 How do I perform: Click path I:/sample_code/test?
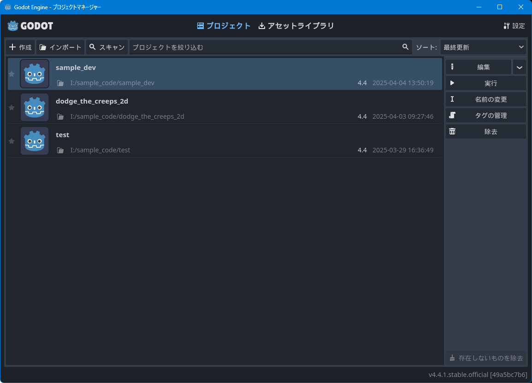[x=100, y=150]
